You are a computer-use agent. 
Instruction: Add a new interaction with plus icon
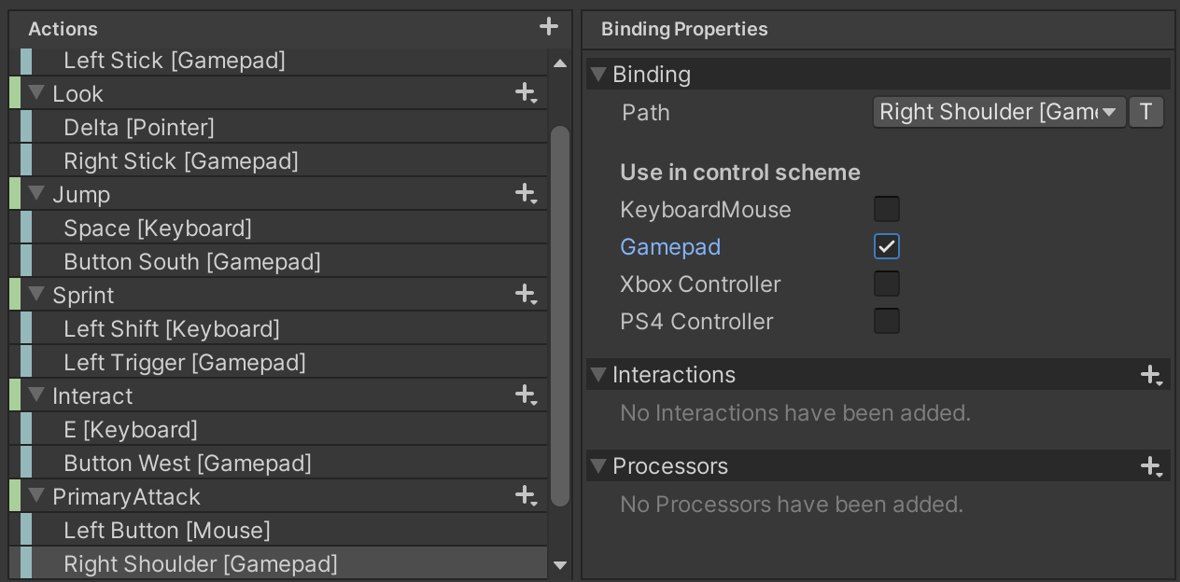click(x=1151, y=375)
